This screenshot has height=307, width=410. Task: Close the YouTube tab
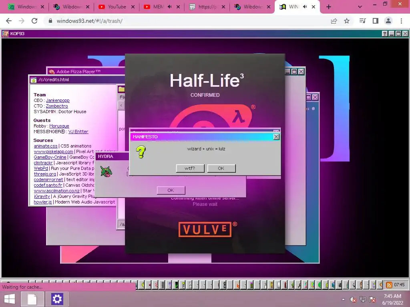click(133, 7)
